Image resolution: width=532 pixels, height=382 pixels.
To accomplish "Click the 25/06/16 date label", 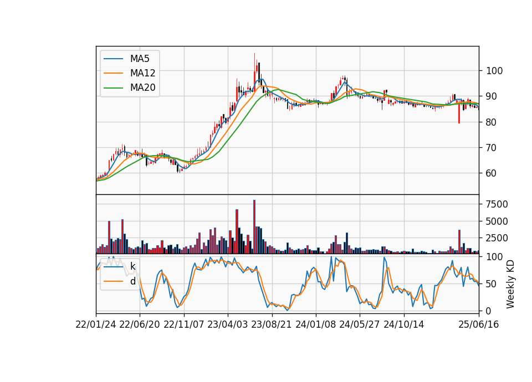I will pyautogui.click(x=479, y=324).
